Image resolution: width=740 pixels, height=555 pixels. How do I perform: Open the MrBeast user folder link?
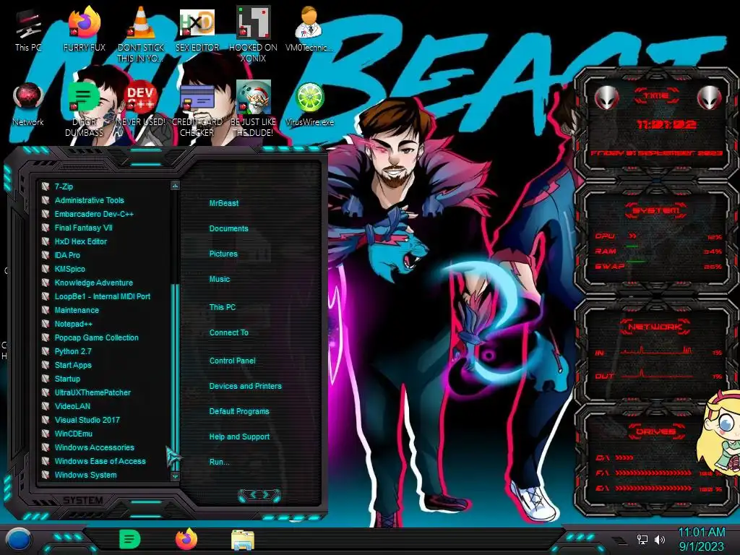224,203
